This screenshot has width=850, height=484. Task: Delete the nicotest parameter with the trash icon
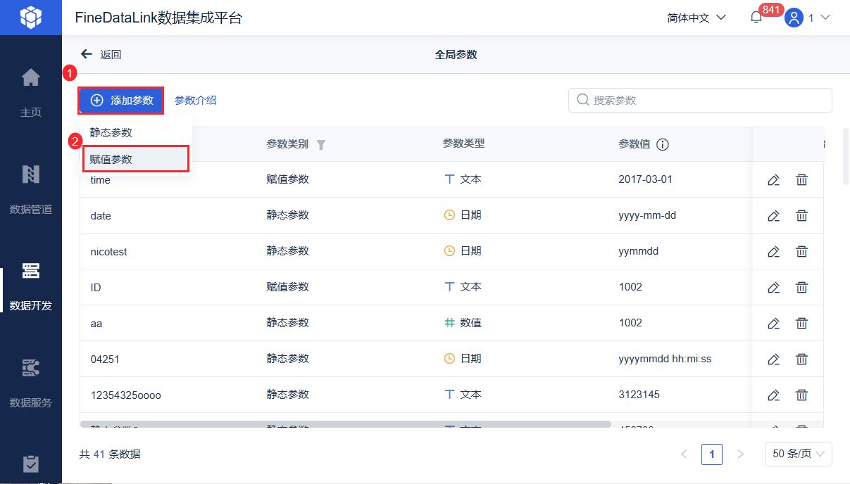tap(801, 251)
